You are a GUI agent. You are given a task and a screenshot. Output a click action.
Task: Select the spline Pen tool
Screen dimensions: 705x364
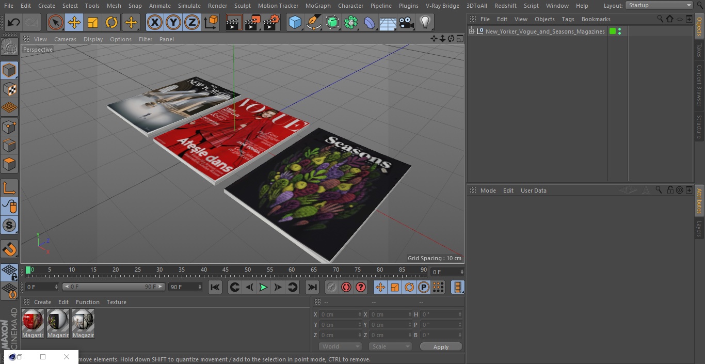coord(314,22)
